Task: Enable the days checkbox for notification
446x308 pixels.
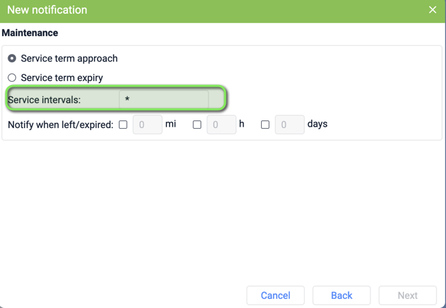Action: (x=265, y=125)
